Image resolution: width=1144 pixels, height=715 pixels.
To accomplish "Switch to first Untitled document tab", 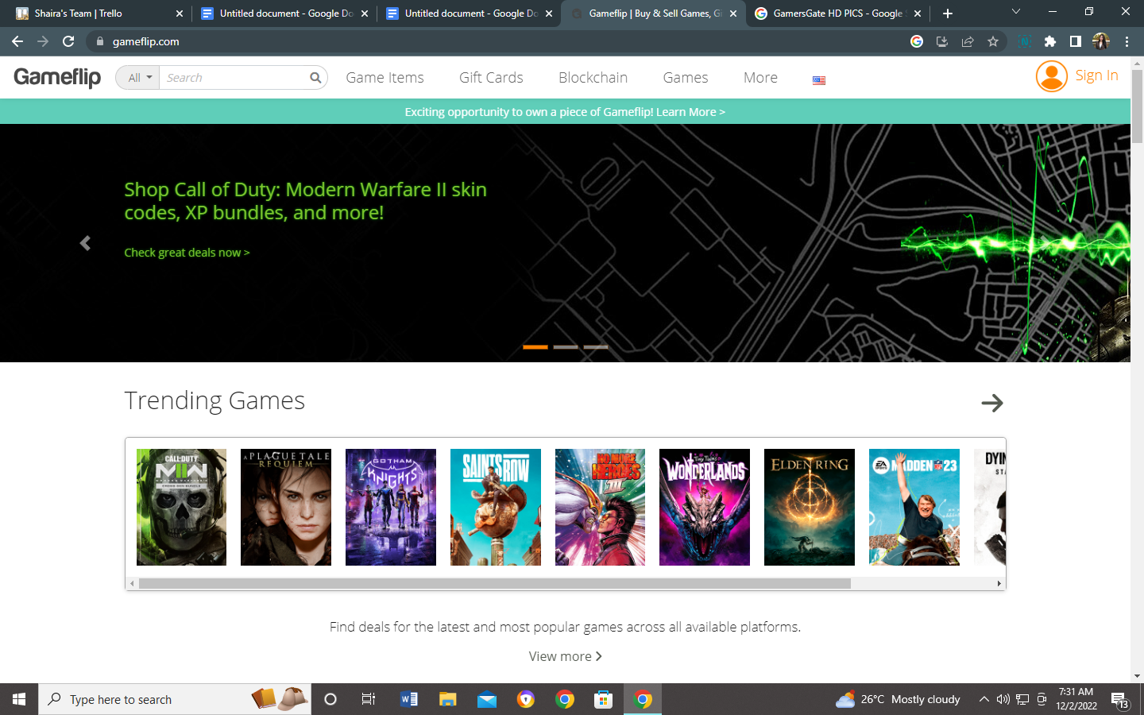I will coord(284,14).
